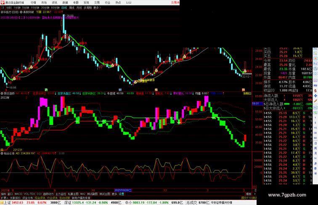This screenshot has width=318, height=205.
Task: Select the 趋势动力 indicator tab
Action: (x=48, y=194)
